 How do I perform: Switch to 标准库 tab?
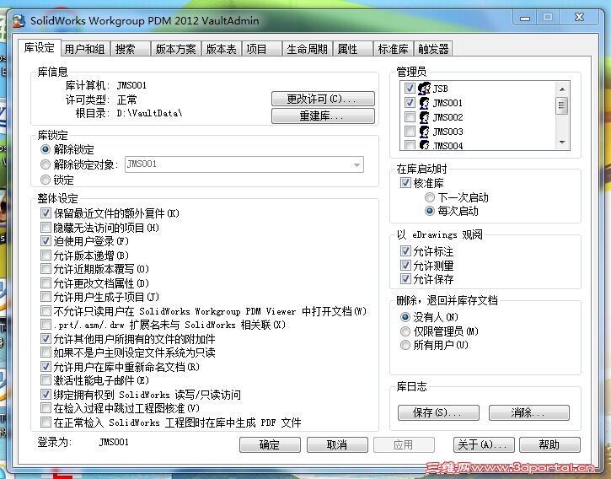coord(394,49)
